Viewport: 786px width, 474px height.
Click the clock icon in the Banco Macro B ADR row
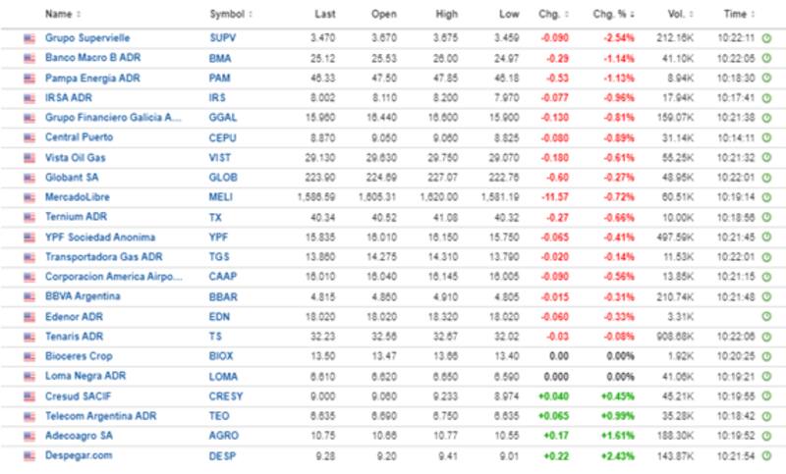[765, 57]
